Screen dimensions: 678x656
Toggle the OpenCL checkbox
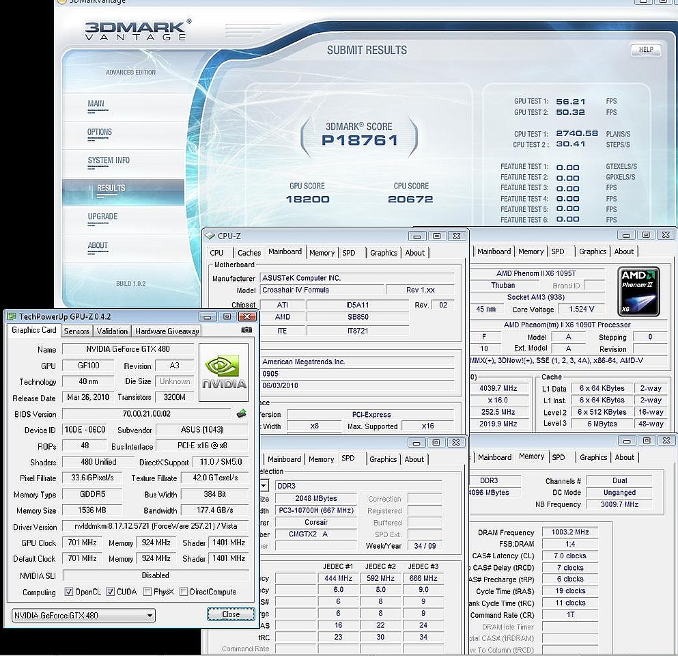69,592
